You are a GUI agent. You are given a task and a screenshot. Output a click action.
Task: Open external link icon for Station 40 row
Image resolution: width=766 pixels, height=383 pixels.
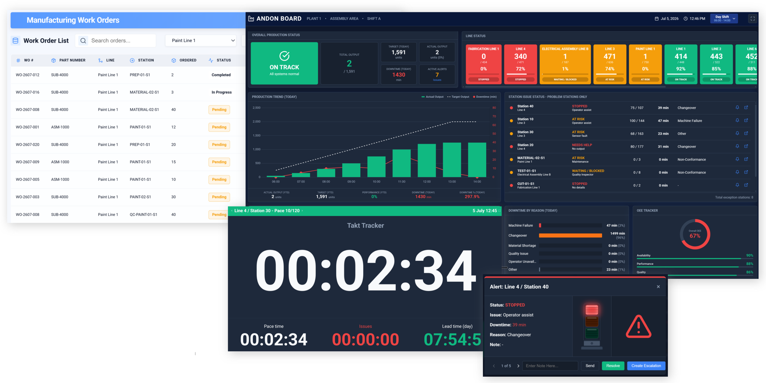tap(746, 107)
